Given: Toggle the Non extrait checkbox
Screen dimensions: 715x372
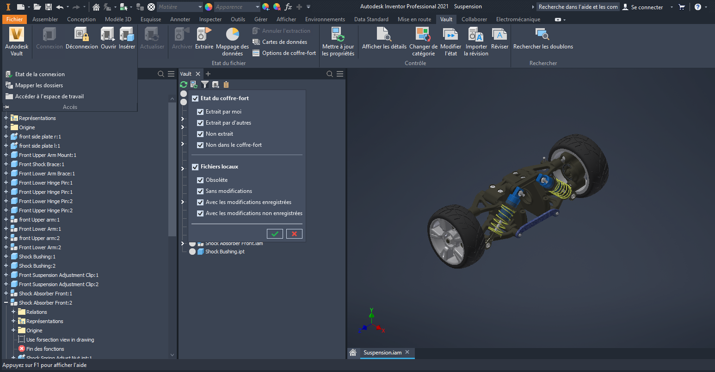Looking at the screenshot, I should click(200, 134).
